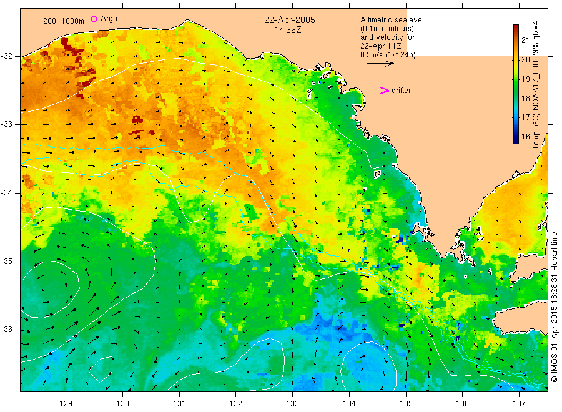
Task: Click the magenta Argo circle legend marker
Action: click(x=94, y=19)
